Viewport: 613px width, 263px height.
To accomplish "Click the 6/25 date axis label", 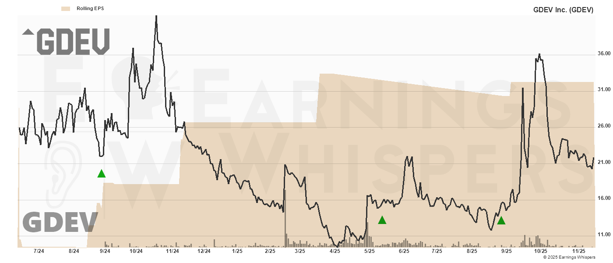I will [x=404, y=251].
